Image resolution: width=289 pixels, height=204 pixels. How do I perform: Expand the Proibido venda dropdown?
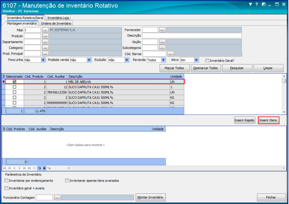89,60
